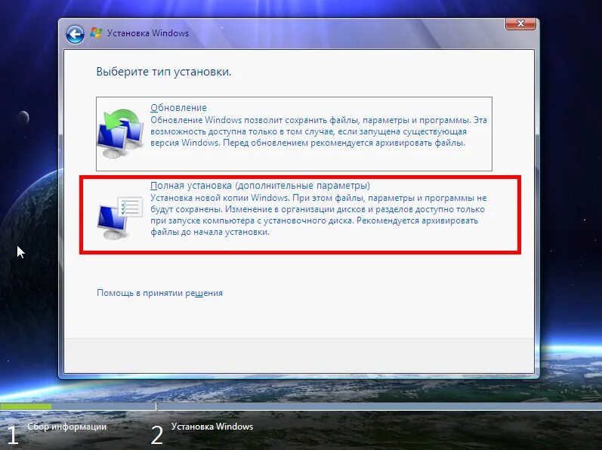The width and height of the screenshot is (602, 450).
Task: Click step 1 Сбор информации label
Action: click(66, 427)
